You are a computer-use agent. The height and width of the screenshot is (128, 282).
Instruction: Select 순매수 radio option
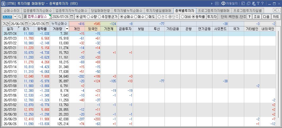coord(127,17)
